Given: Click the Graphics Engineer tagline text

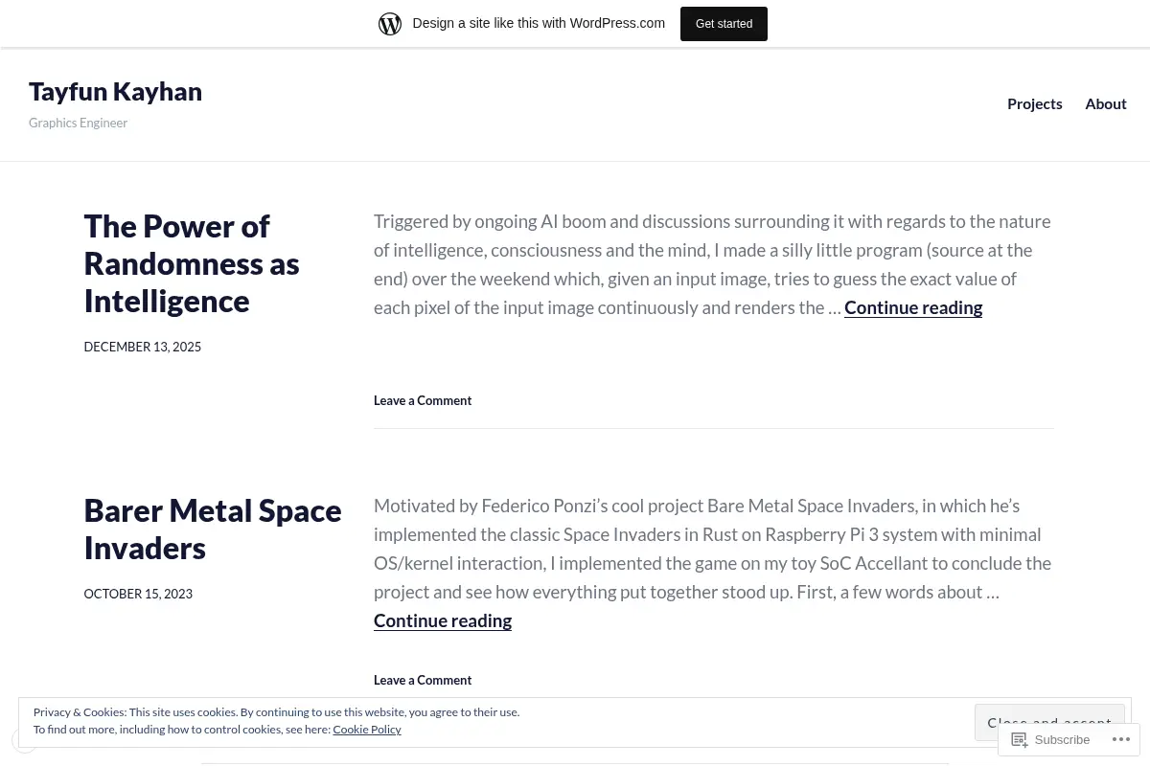Looking at the screenshot, I should point(78,123).
